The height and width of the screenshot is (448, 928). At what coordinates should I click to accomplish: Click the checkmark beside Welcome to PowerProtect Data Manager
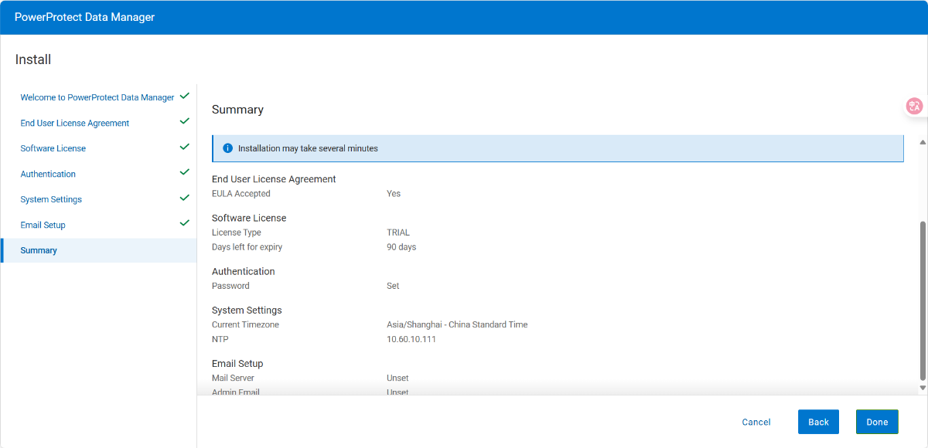click(x=184, y=97)
